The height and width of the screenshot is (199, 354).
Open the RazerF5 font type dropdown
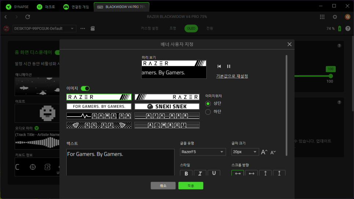(203, 152)
